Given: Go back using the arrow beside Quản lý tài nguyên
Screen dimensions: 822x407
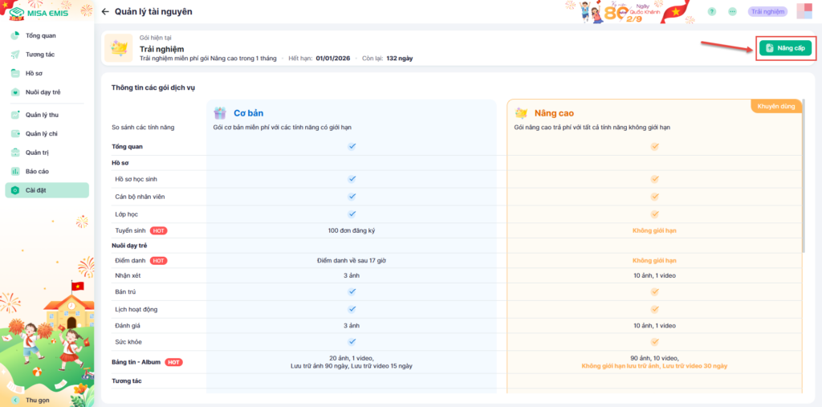Looking at the screenshot, I should pyautogui.click(x=105, y=11).
